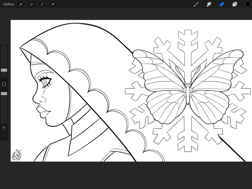Tap the butterfly body on the canvas

(x=188, y=94)
